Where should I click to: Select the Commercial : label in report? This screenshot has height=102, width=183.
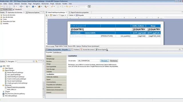pos(78,33)
